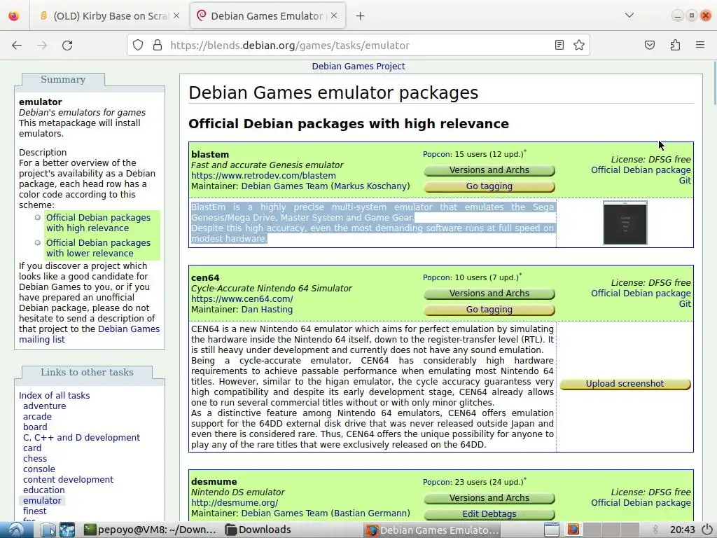Open maintainer Dan Hasting link

(267, 309)
